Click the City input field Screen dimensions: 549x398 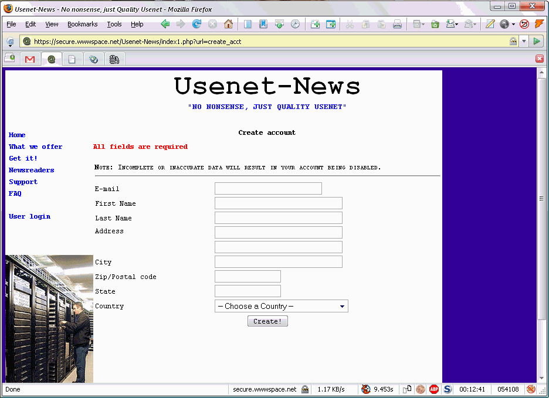tap(279, 262)
